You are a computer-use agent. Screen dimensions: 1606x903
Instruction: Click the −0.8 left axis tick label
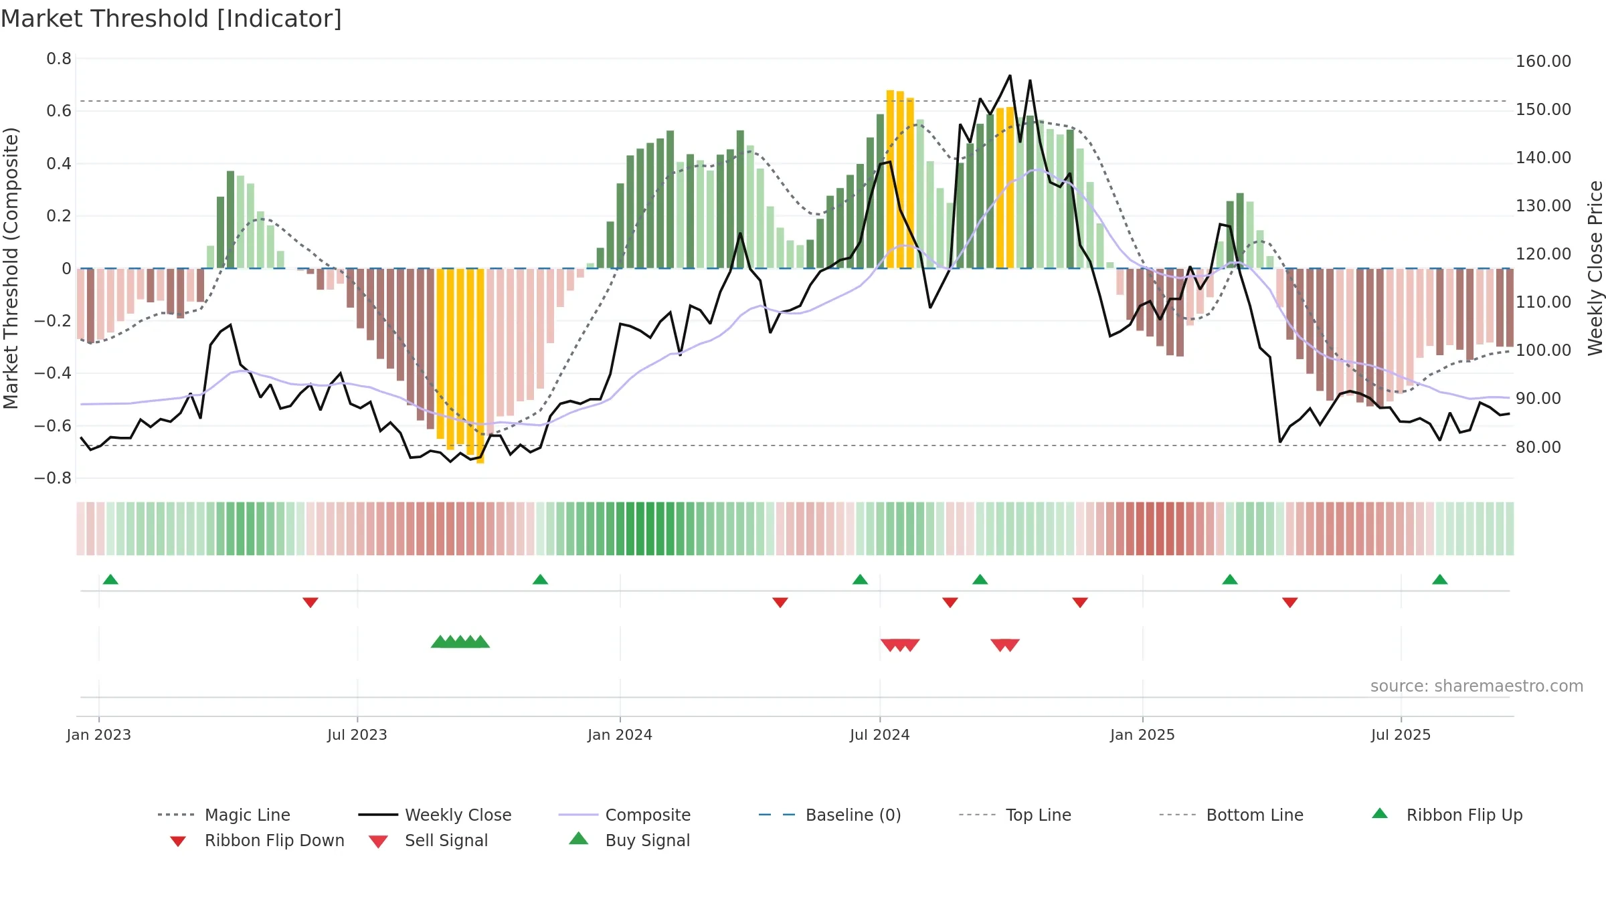[53, 478]
